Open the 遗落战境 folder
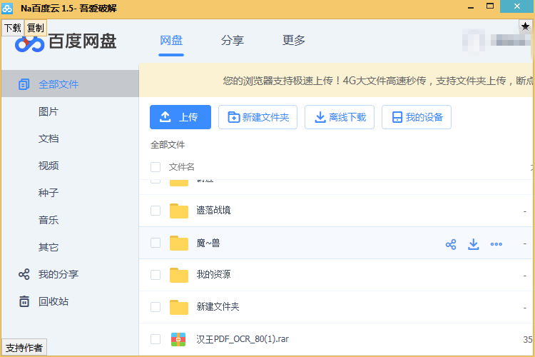 [x=213, y=211]
